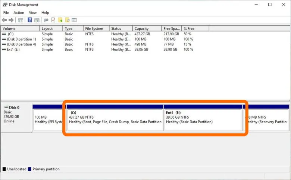Click the toolbar icon right of Help
Image resolution: width=291 pixels, height=180 pixels.
(37, 20)
